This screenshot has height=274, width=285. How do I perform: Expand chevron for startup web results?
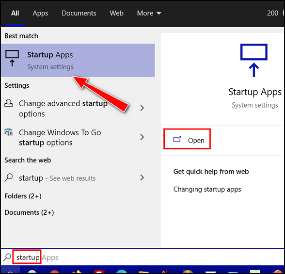(142, 177)
